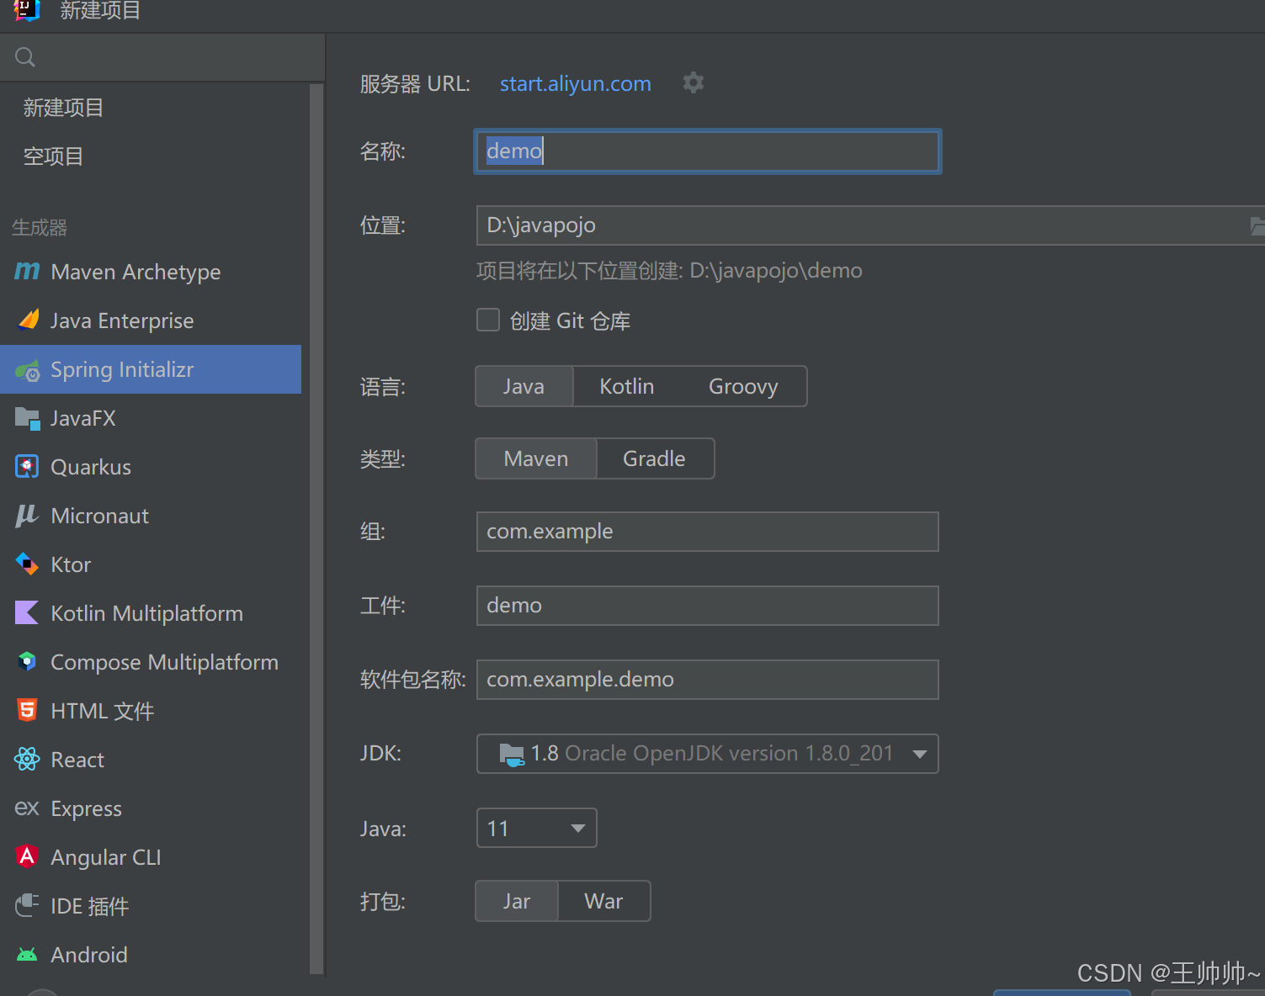Open server URL settings gear

pos(694,82)
